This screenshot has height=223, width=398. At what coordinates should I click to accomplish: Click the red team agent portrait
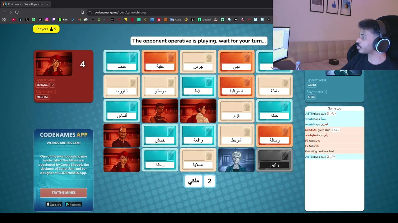point(54,64)
